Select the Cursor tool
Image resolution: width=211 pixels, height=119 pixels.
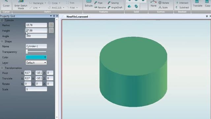[6, 4]
